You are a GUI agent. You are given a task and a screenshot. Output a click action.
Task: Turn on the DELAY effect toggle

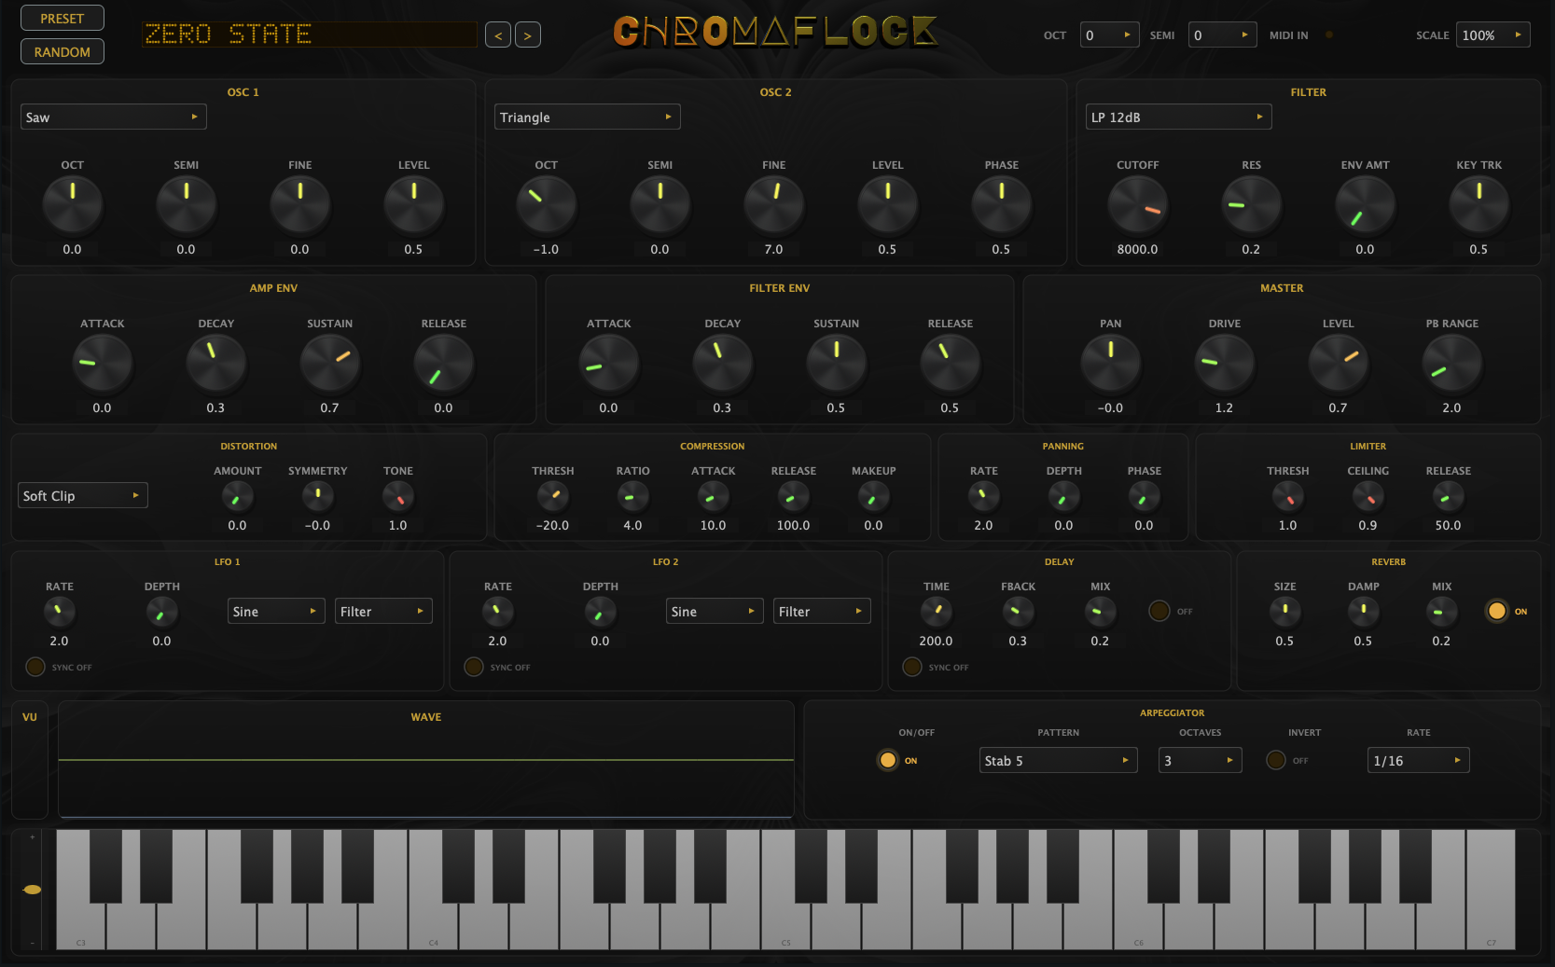(x=1159, y=611)
